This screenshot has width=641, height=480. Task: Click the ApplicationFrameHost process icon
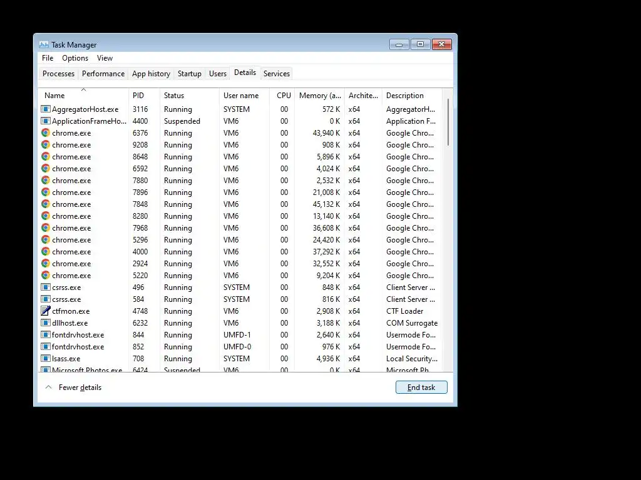tap(45, 121)
